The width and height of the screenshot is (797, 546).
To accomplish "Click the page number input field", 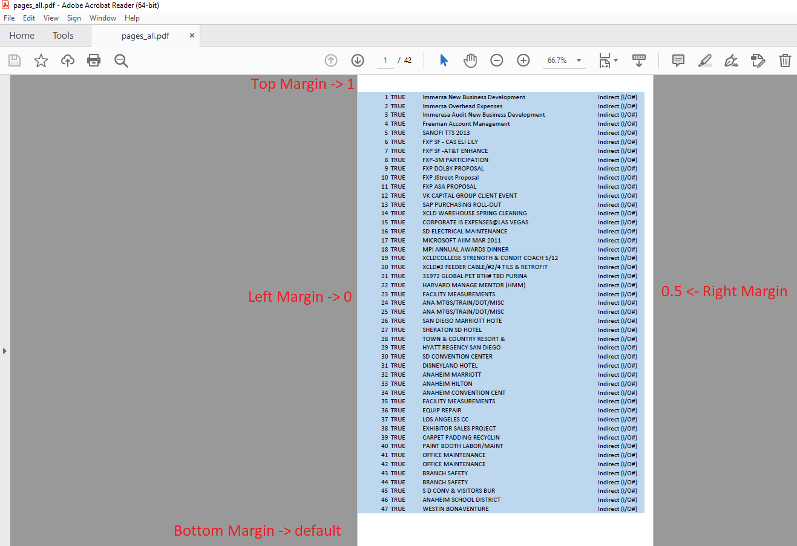I will coord(385,60).
